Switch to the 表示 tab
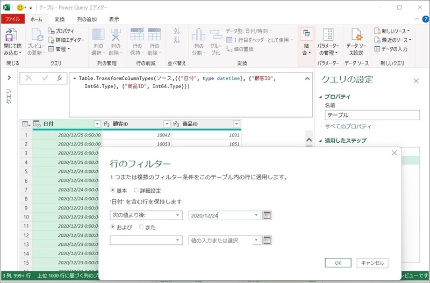This screenshot has width=430, height=283. [114, 19]
